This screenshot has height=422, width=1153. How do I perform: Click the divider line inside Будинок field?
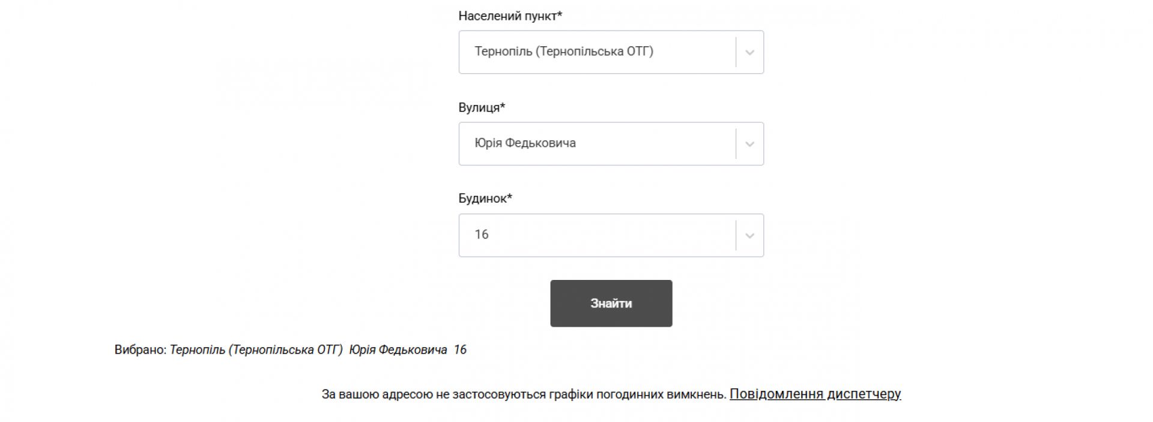pyautogui.click(x=736, y=236)
